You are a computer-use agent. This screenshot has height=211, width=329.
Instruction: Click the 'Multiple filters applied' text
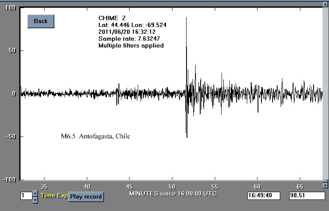pos(131,45)
